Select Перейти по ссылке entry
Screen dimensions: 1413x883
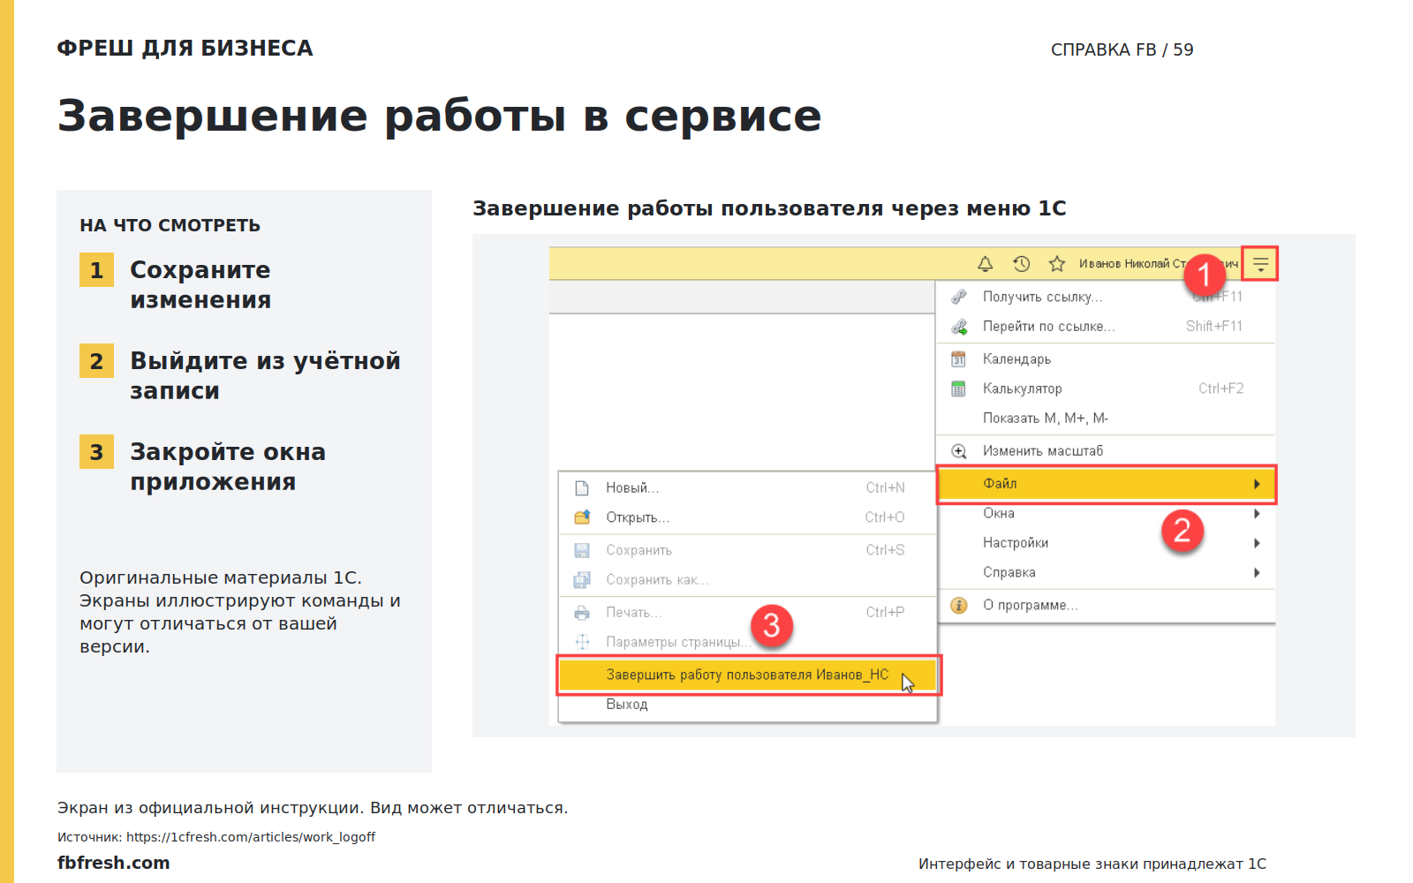coord(1106,327)
